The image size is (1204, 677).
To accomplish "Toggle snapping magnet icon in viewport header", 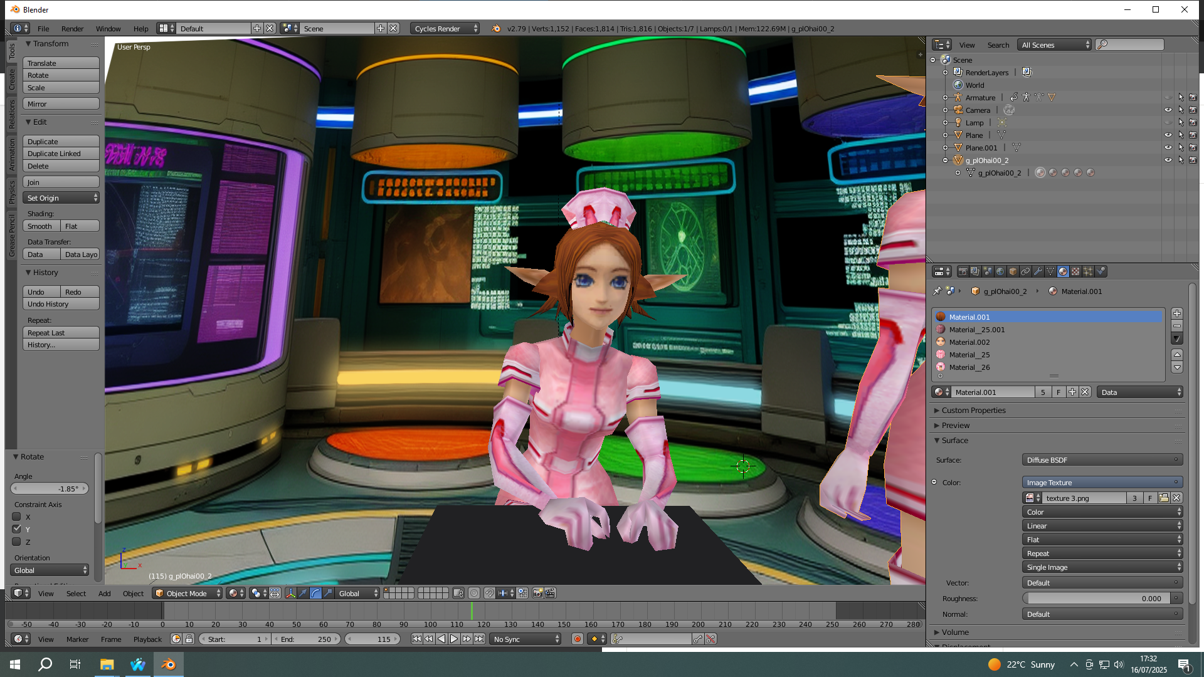I will (489, 593).
